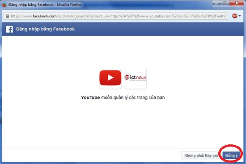
Task: Click the Firefox logo in title bar
Action: pyautogui.click(x=4, y=5)
